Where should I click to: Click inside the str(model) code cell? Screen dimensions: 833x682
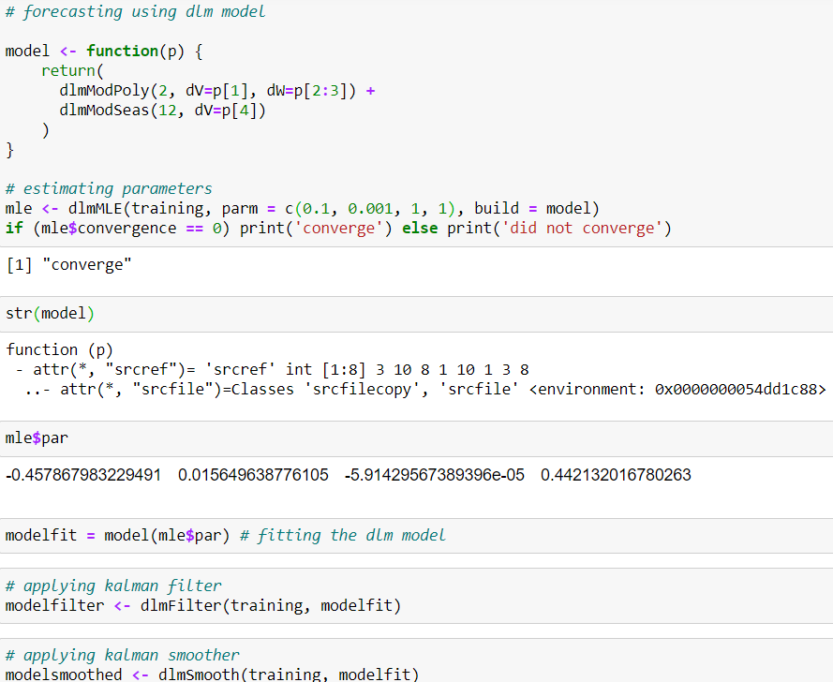coord(416,314)
